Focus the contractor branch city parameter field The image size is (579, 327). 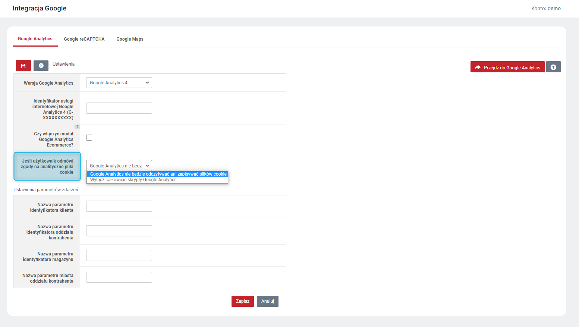coord(119,277)
